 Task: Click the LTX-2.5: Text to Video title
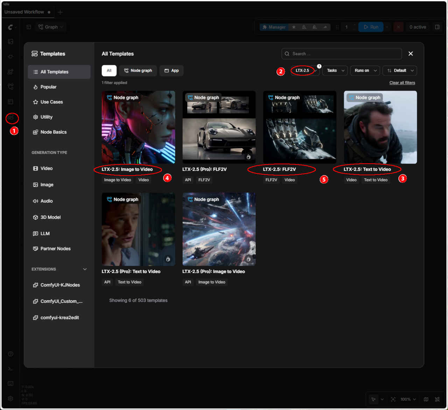point(367,169)
